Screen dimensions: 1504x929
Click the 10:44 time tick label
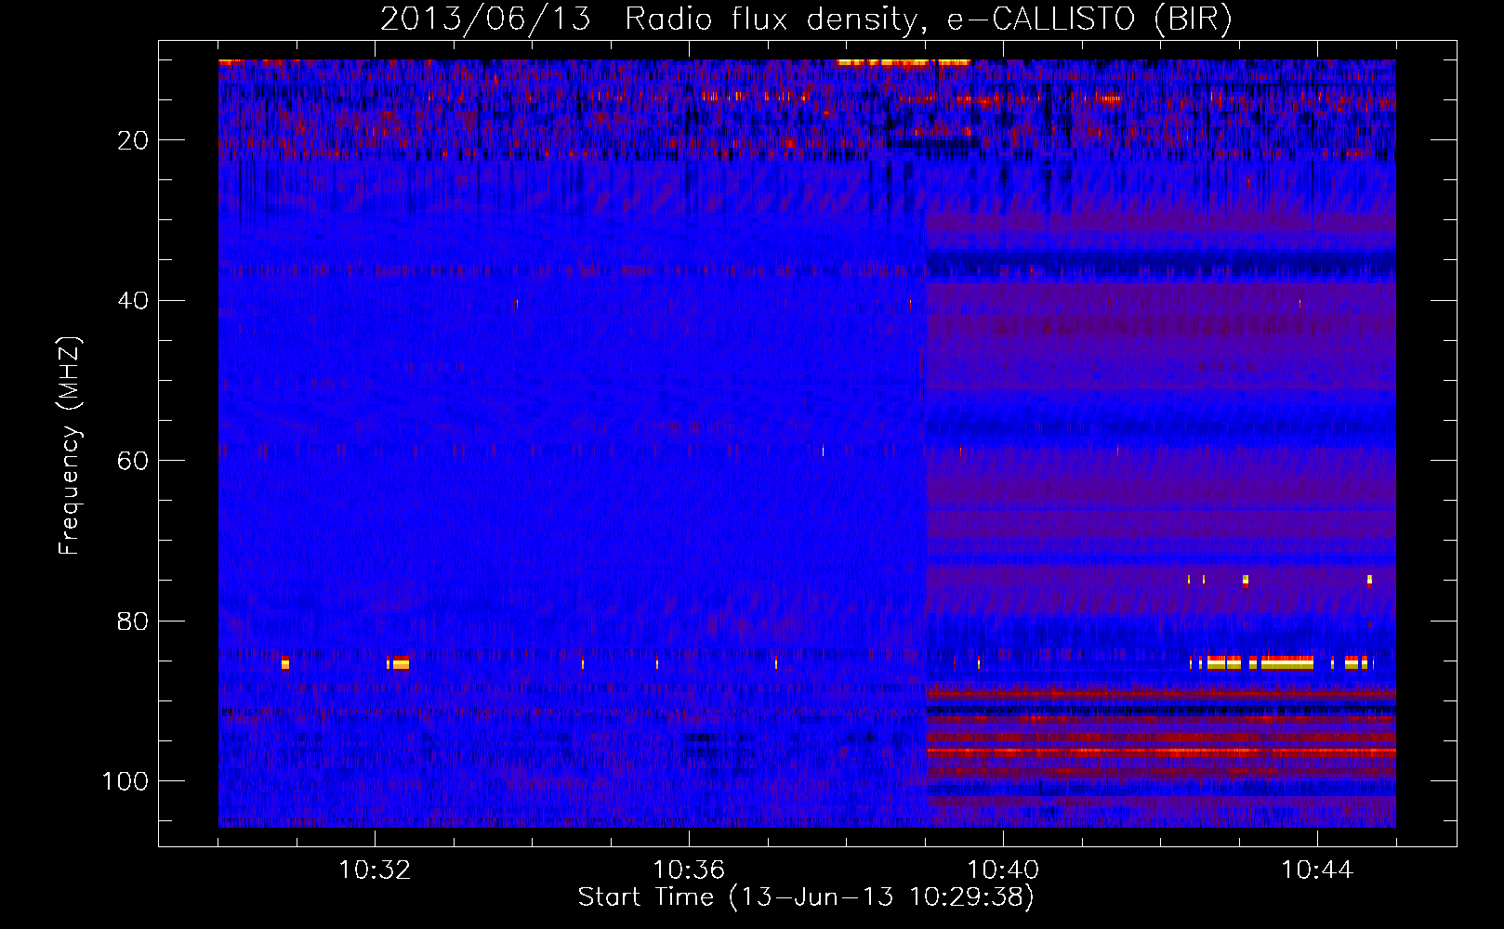click(1317, 870)
